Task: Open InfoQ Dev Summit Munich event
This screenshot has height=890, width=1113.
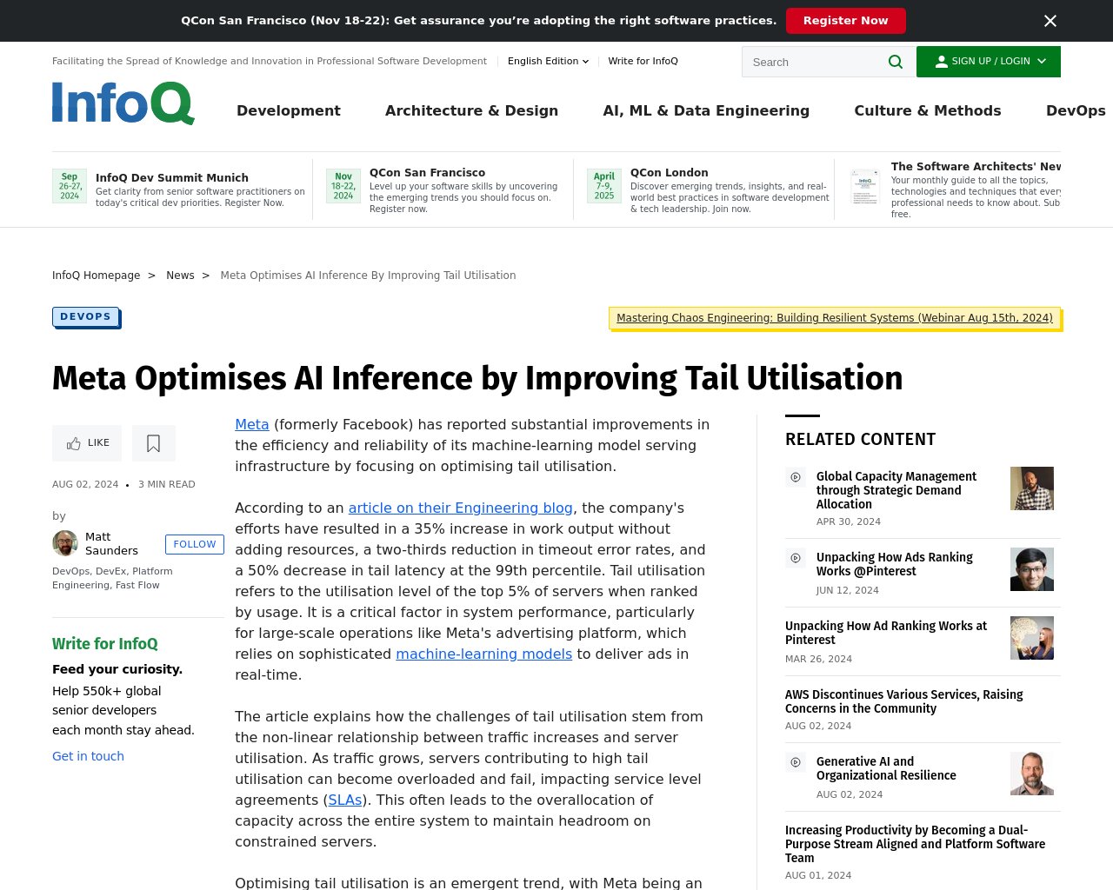Action: pos(172,177)
